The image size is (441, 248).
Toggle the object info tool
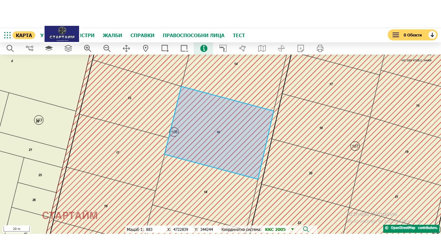(203, 48)
